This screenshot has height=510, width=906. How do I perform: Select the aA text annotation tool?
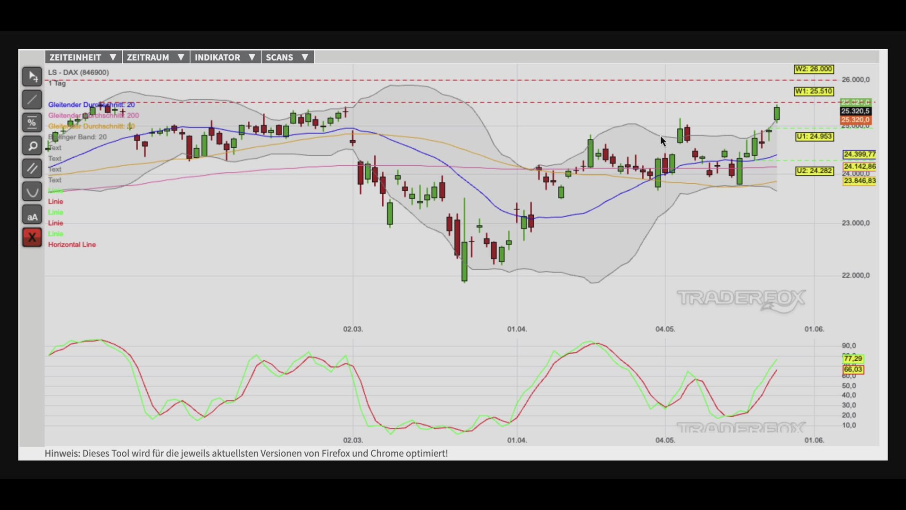[x=32, y=215]
